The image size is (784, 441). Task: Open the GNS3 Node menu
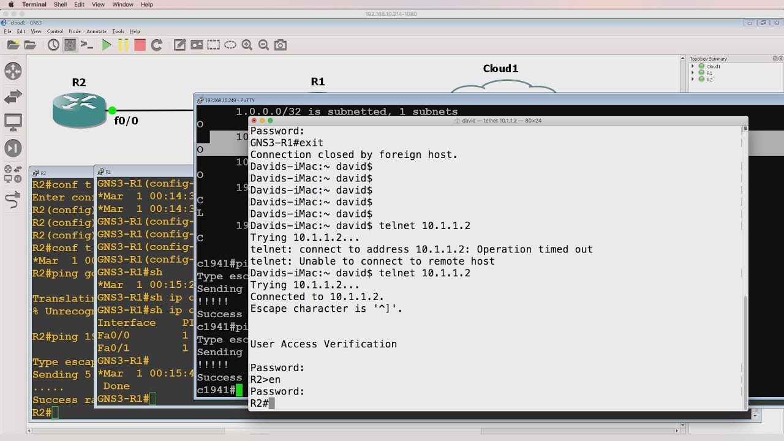tap(75, 31)
